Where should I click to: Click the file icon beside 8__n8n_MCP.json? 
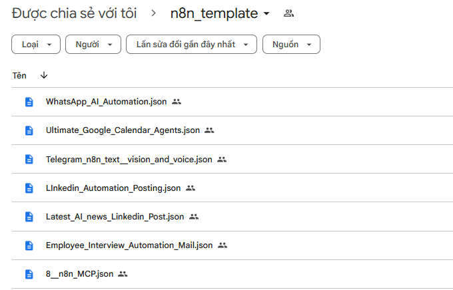(29, 274)
